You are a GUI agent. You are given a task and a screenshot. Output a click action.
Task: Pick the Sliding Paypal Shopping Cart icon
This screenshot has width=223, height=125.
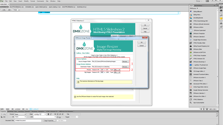(191, 46)
